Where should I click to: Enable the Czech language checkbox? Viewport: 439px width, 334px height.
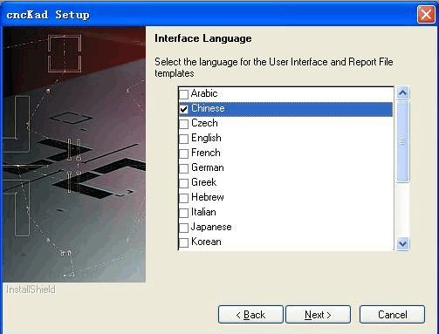[x=183, y=124]
